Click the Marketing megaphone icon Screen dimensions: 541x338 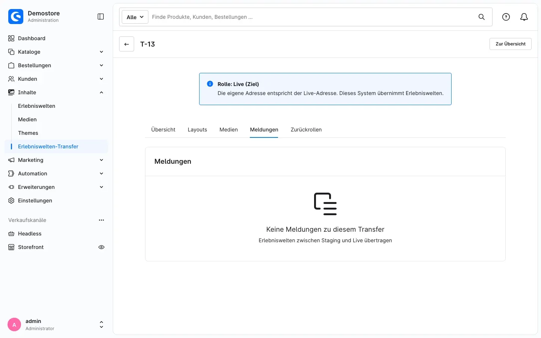coord(11,160)
